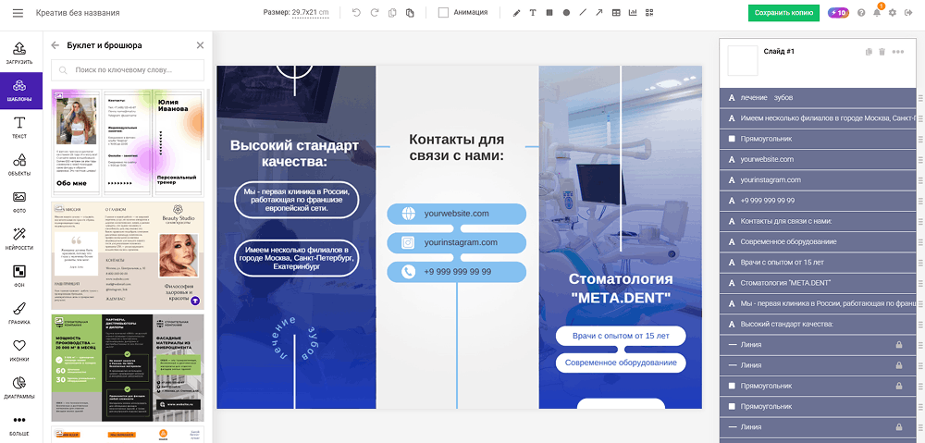Screen dimensions: 925x443
Task: Select the +9 999 999 99 99 layer
Action: coord(817,201)
